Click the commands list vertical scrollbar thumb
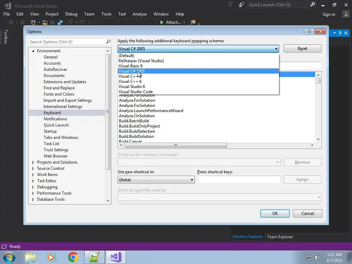 (x=318, y=80)
